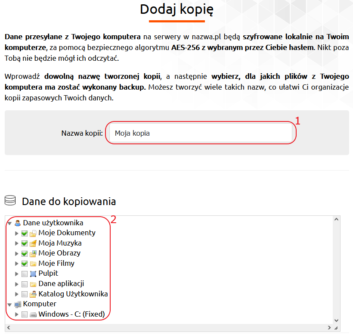Click the Katalog Użytkownika user folder icon
This screenshot has height=336, width=353.
(x=33, y=294)
